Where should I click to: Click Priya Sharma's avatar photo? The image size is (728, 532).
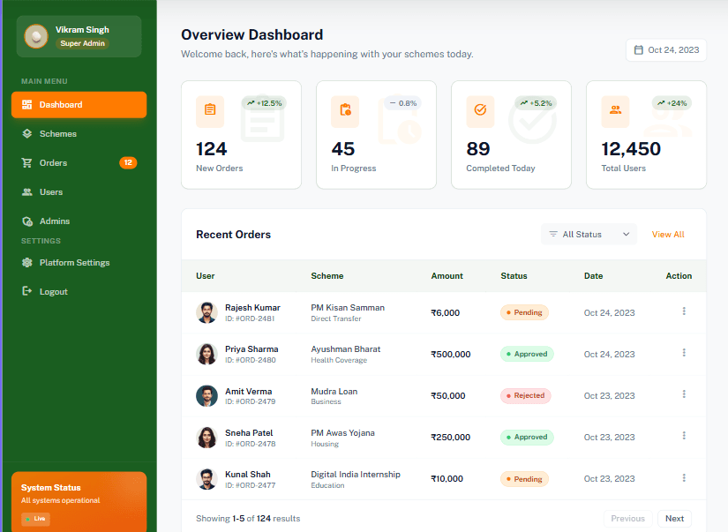[x=206, y=354]
